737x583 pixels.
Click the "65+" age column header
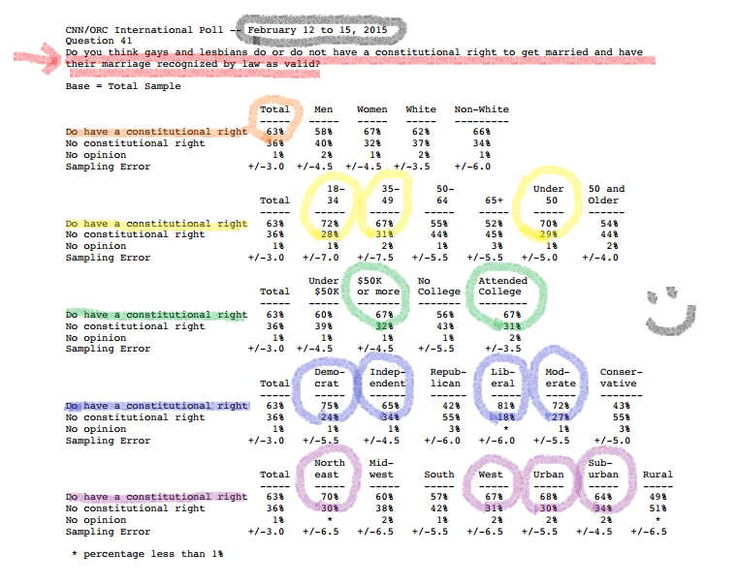[x=494, y=200]
